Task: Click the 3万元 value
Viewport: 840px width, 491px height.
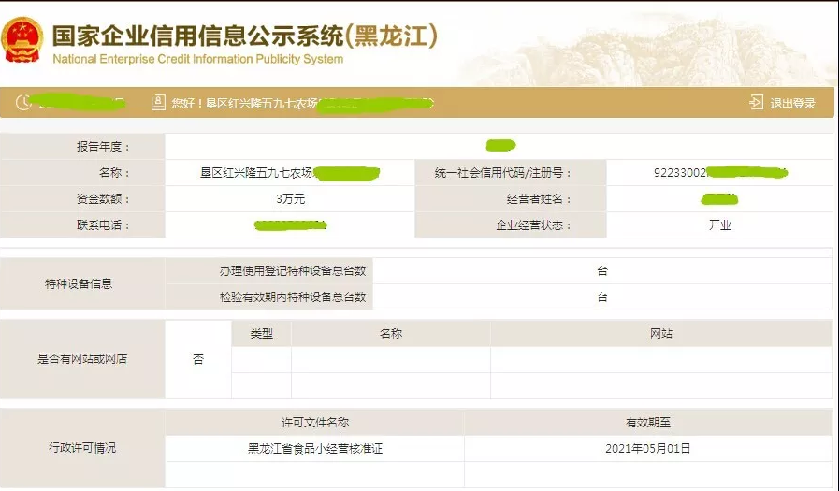Action: tap(290, 198)
